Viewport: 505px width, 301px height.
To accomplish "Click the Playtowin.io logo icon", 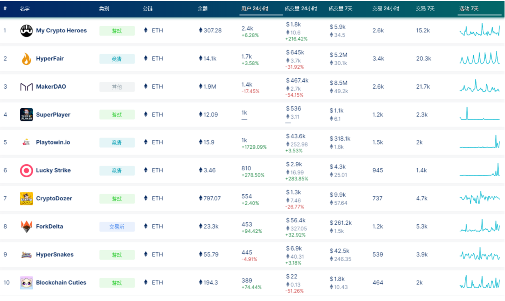I will [26, 142].
